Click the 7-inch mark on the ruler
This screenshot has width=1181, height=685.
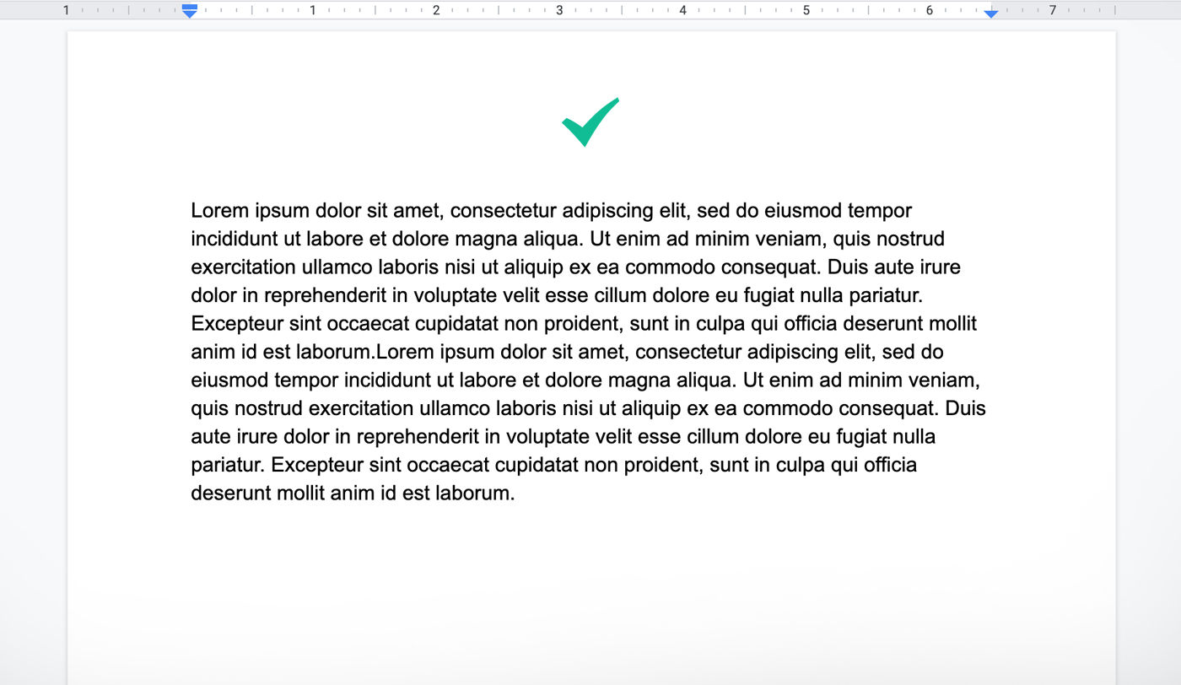tap(1053, 10)
